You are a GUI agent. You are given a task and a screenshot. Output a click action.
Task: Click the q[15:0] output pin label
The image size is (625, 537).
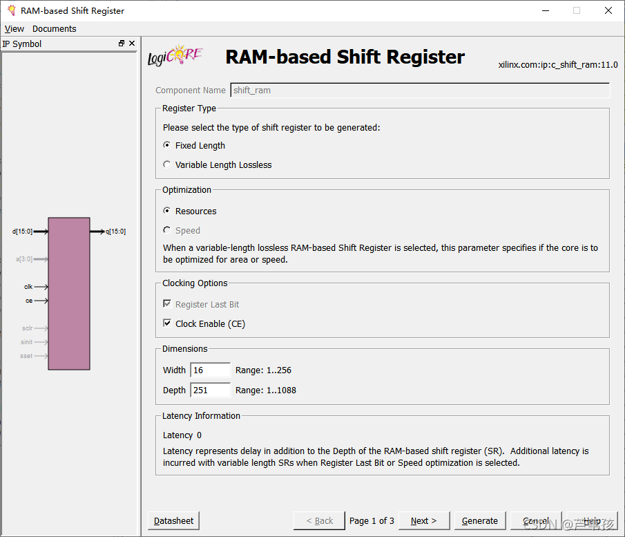(x=115, y=232)
